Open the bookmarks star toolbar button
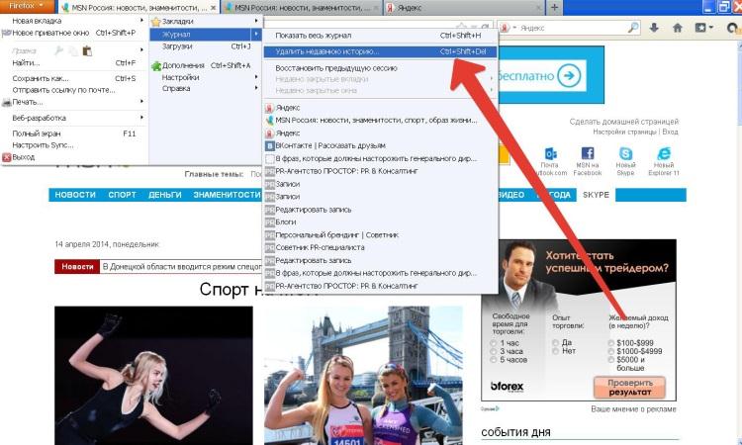The height and width of the screenshot is (445, 742). tap(703, 28)
